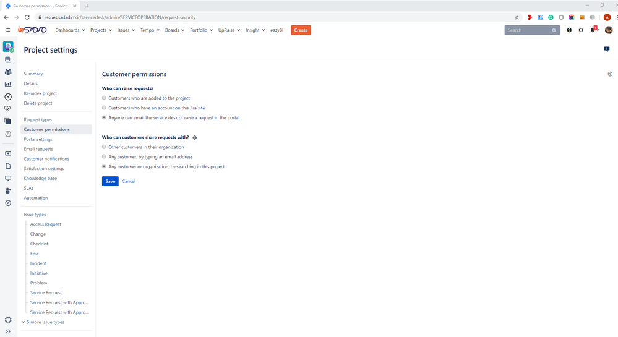Open the monitor Customer channels icon

8,178
